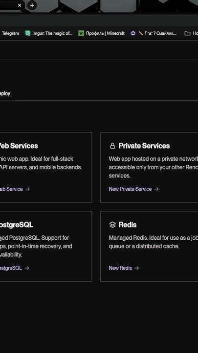Open the bookmarks folder icon
Image resolution: width=198 pixels, height=353 pixels.
pos(187,33)
